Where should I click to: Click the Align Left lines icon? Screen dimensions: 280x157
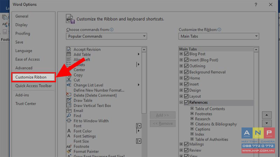tap(69, 60)
